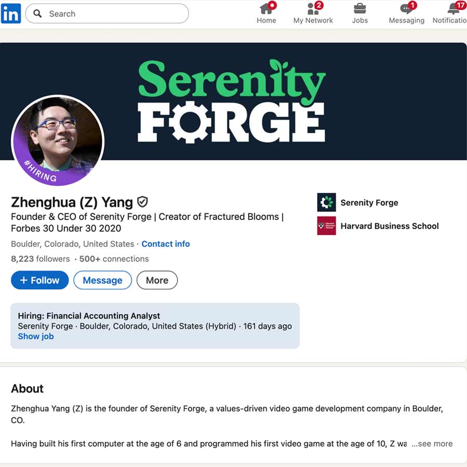View the profile photo with Hiring frame
This screenshot has width=467, height=467.
[58, 140]
